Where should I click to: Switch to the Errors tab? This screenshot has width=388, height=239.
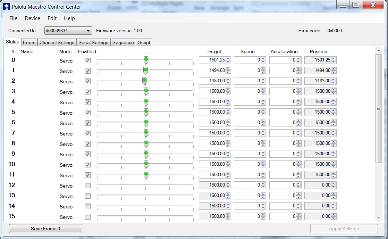click(x=29, y=42)
